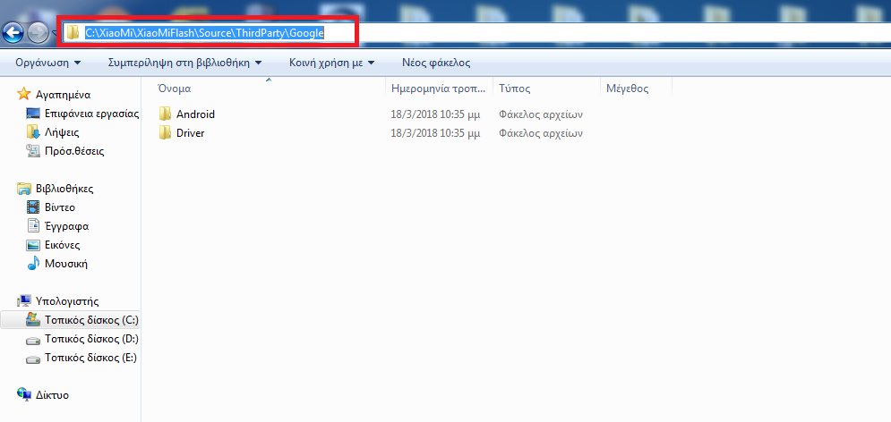Image resolution: width=891 pixels, height=422 pixels.
Task: Open the Βίντεο library
Action: [x=60, y=207]
